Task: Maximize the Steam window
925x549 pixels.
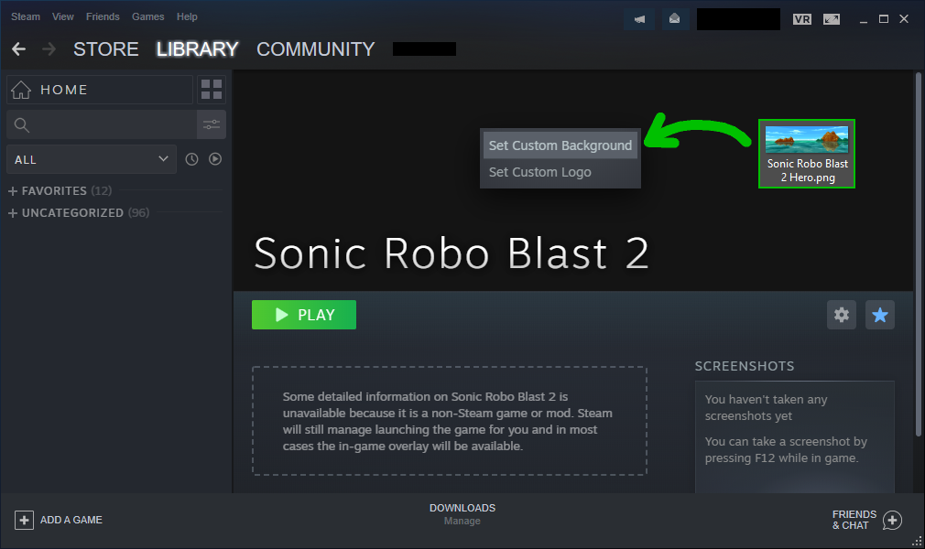Action: click(x=884, y=19)
